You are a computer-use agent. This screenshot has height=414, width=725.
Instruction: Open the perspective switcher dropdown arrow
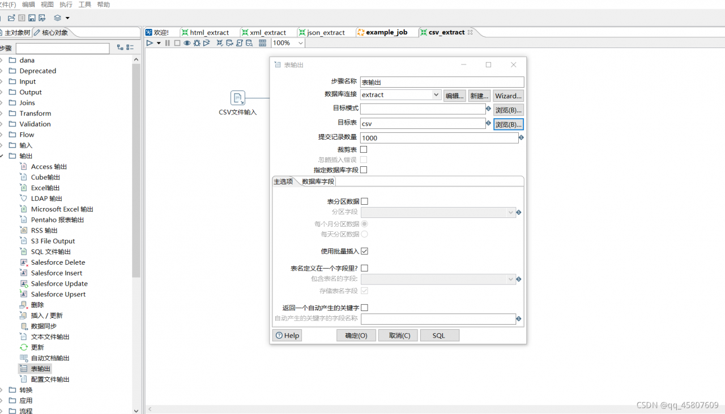(x=67, y=18)
